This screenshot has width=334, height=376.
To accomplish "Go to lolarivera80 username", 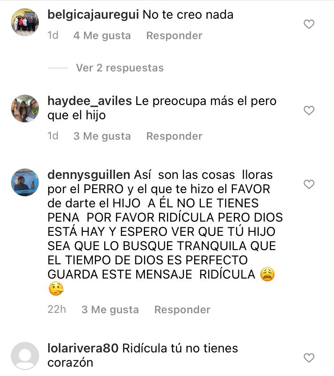I will [83, 348].
